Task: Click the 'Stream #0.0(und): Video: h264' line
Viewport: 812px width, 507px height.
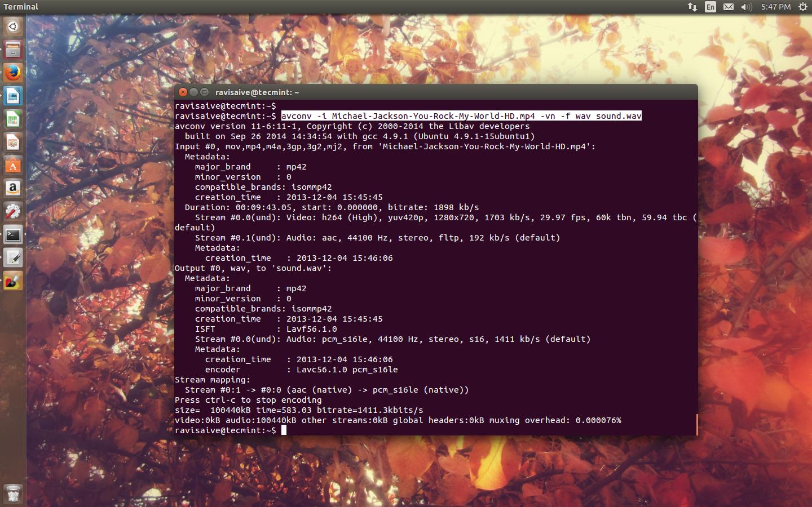Action: pos(446,217)
